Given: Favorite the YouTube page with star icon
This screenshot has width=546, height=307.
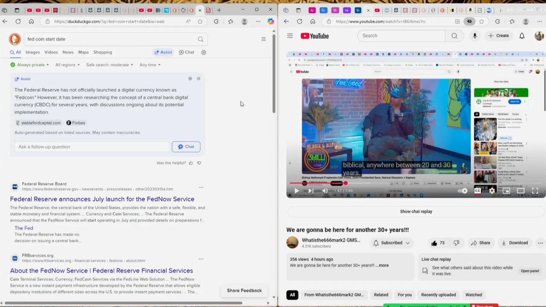Looking at the screenshot, I should coord(482,21).
